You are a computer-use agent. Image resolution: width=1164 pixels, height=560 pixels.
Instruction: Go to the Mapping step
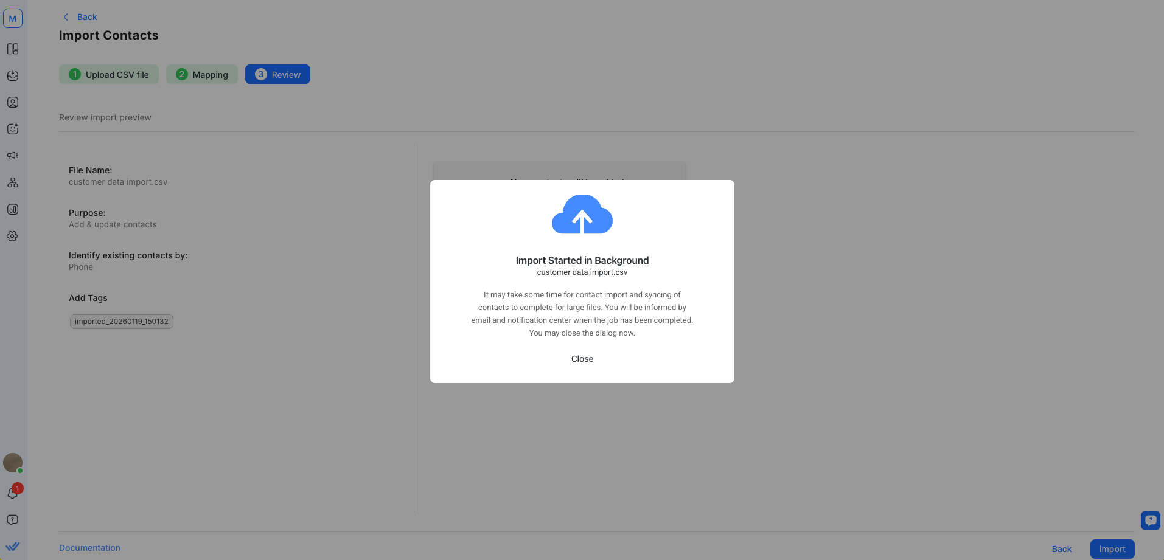[x=202, y=74]
